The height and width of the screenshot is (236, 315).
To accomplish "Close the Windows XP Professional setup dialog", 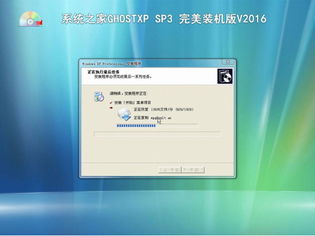I will pyautogui.click(x=228, y=62).
